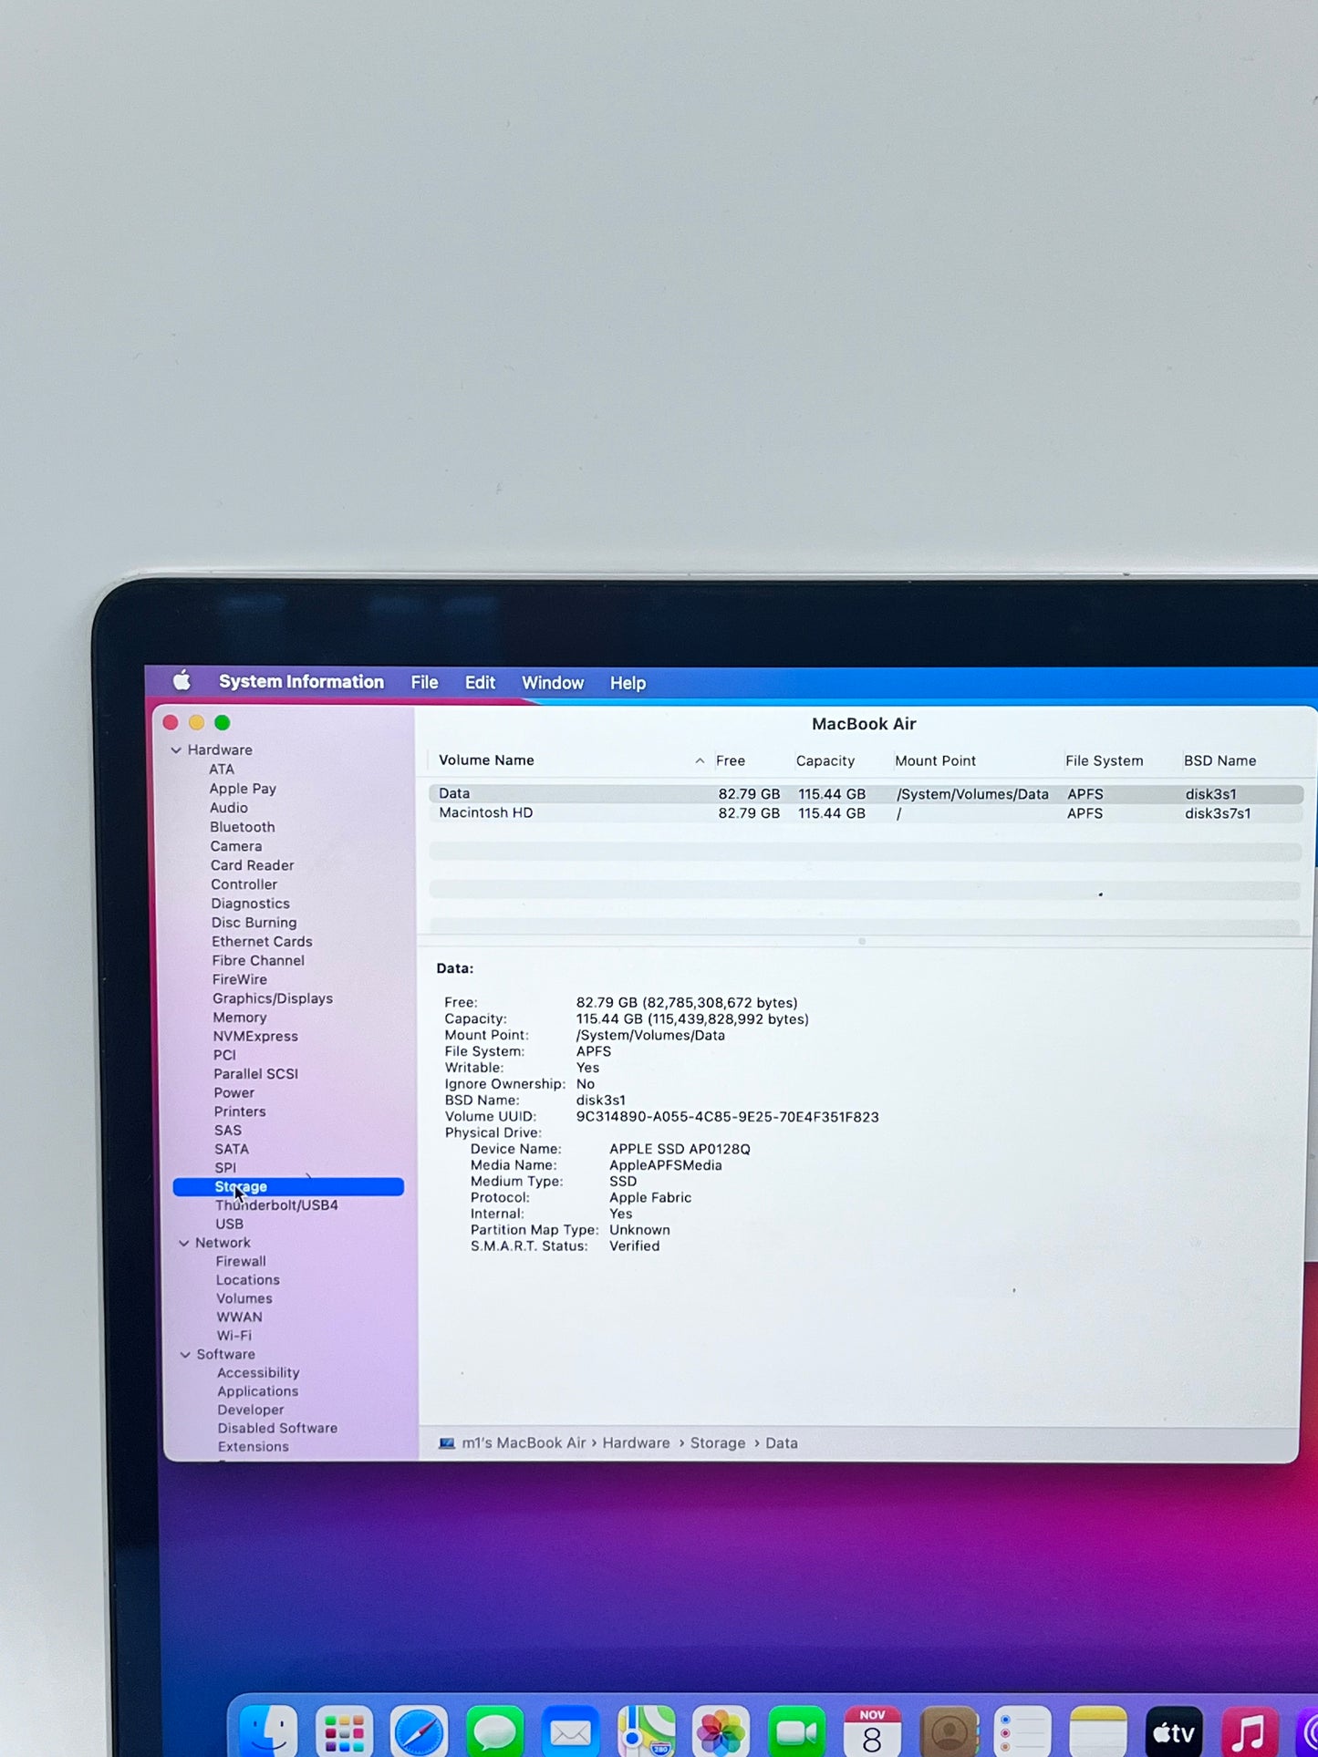This screenshot has width=1318, height=1757.
Task: Open Notes app in the Dock
Action: click(x=1098, y=1731)
